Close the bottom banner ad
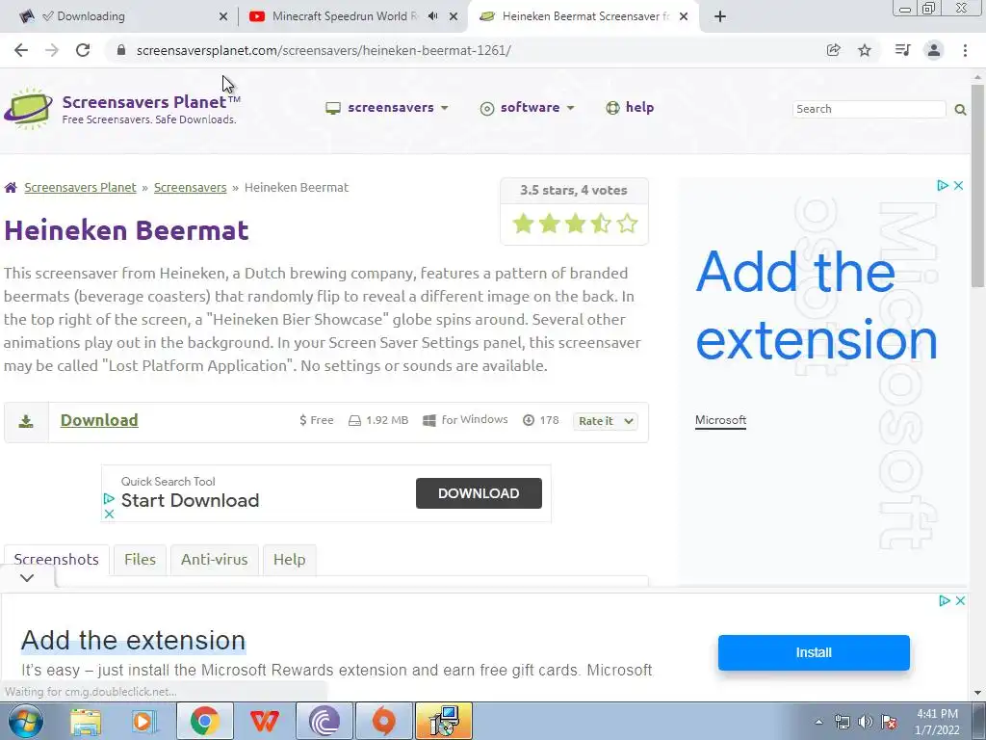This screenshot has width=986, height=740. point(960,601)
